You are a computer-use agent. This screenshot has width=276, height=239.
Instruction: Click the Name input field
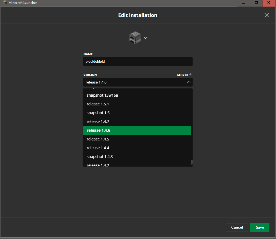click(x=137, y=62)
